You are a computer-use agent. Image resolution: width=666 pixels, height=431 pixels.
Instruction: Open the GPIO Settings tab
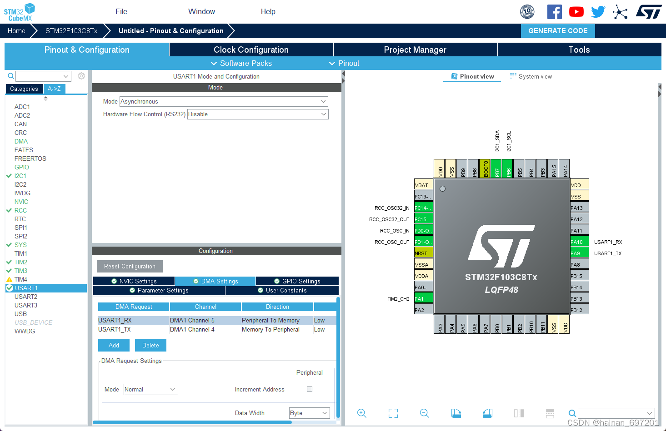[x=297, y=281]
